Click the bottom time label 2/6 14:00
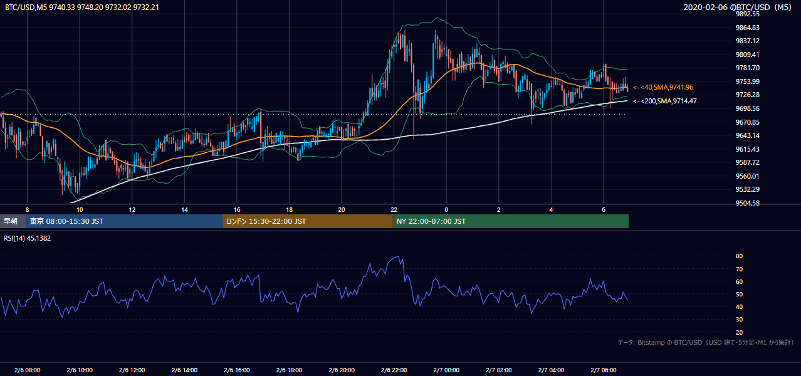This screenshot has width=801, height=376. point(184,370)
